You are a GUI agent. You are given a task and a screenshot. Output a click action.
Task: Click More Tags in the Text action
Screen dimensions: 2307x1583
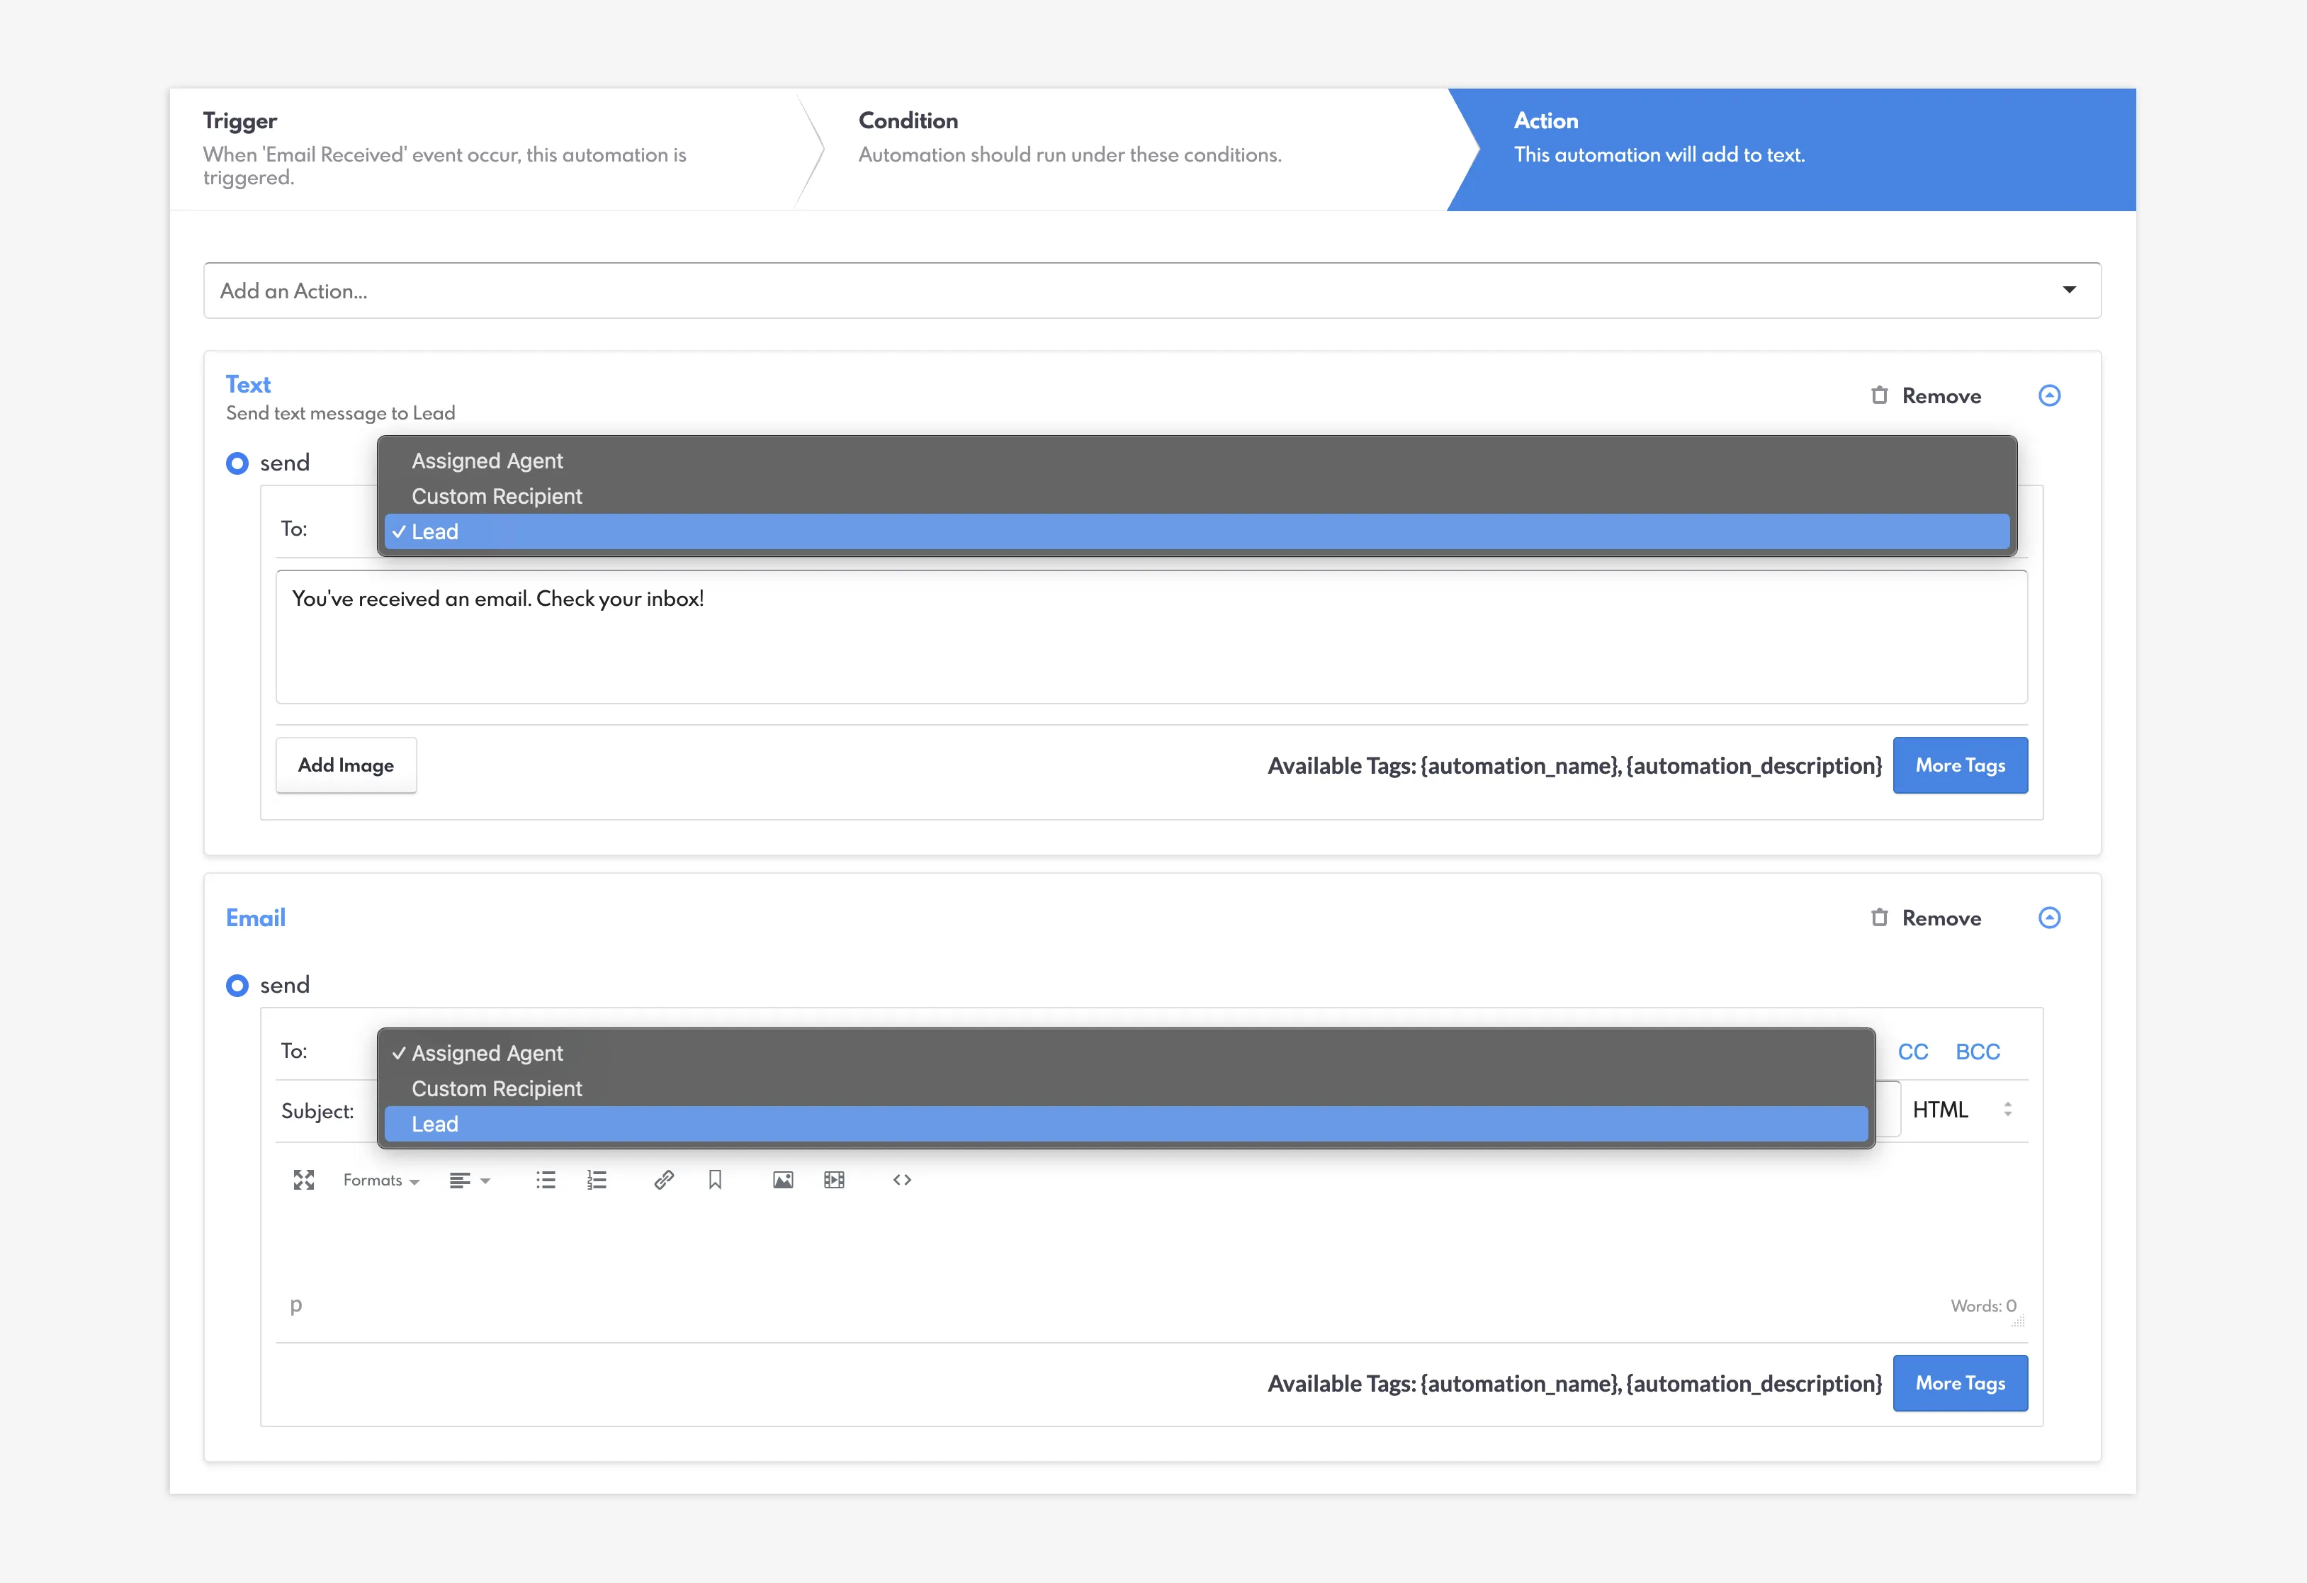point(1960,765)
